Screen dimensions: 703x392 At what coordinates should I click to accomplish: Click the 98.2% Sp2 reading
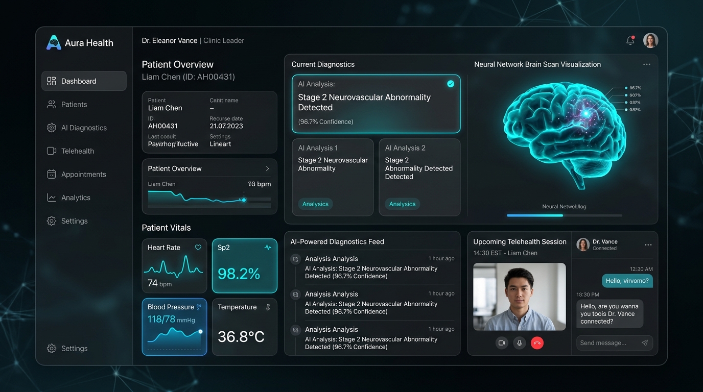click(239, 274)
